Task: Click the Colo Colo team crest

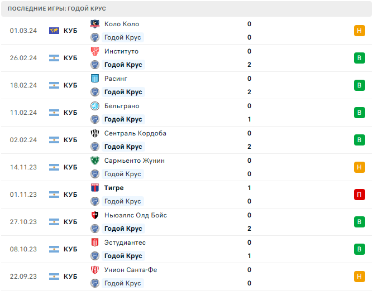Action: pos(94,24)
